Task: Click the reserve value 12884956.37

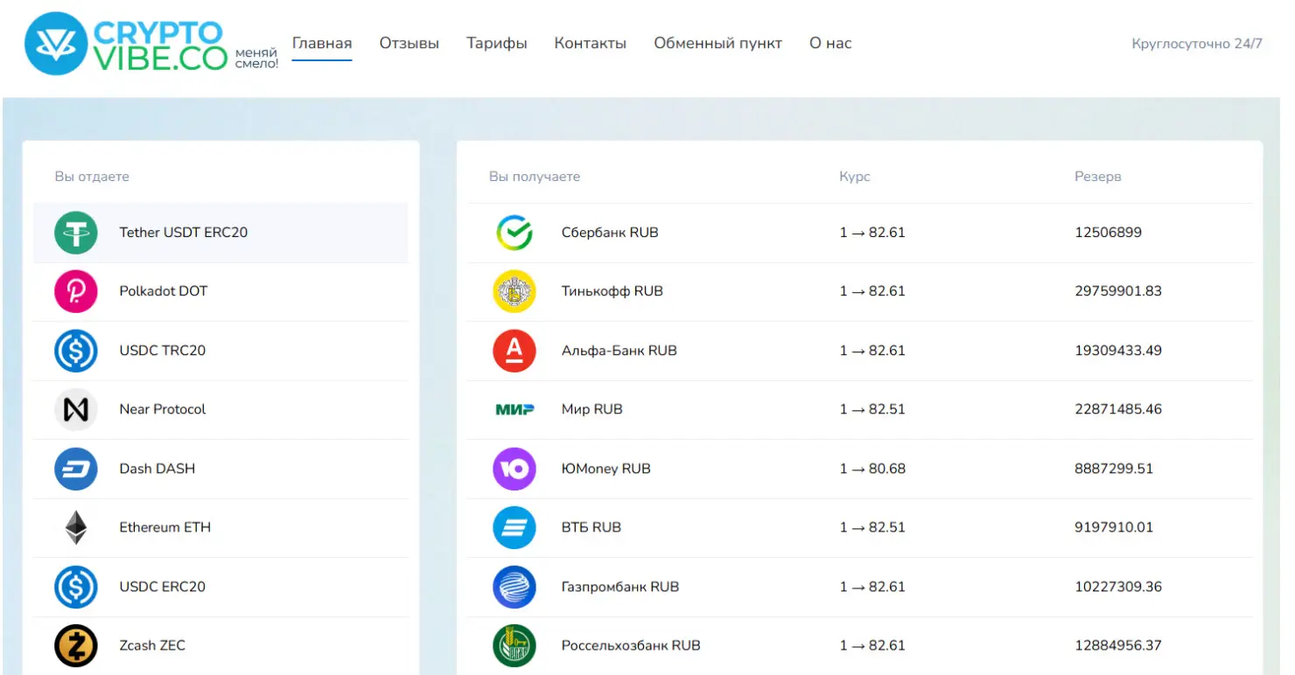Action: 1118,645
